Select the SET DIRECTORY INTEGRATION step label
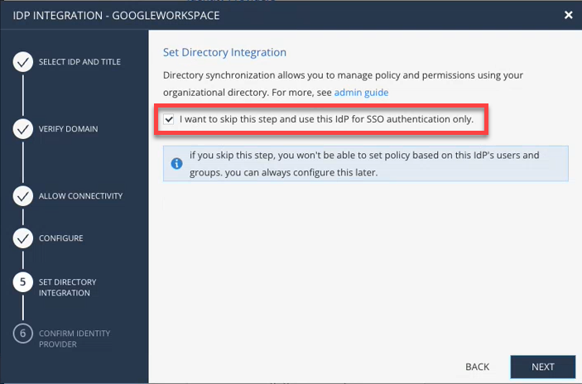This screenshot has height=384, width=582. point(68,287)
